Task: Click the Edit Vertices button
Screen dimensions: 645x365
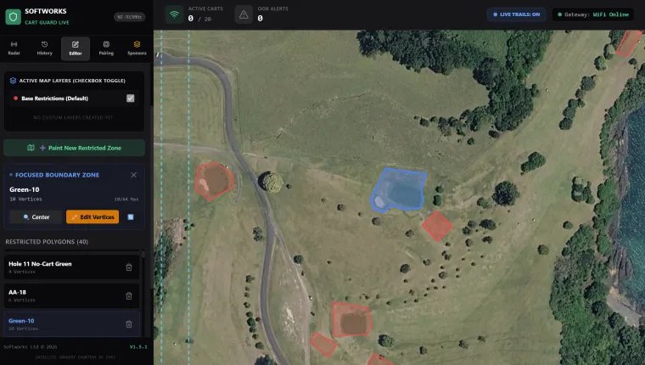Action: (x=93, y=216)
